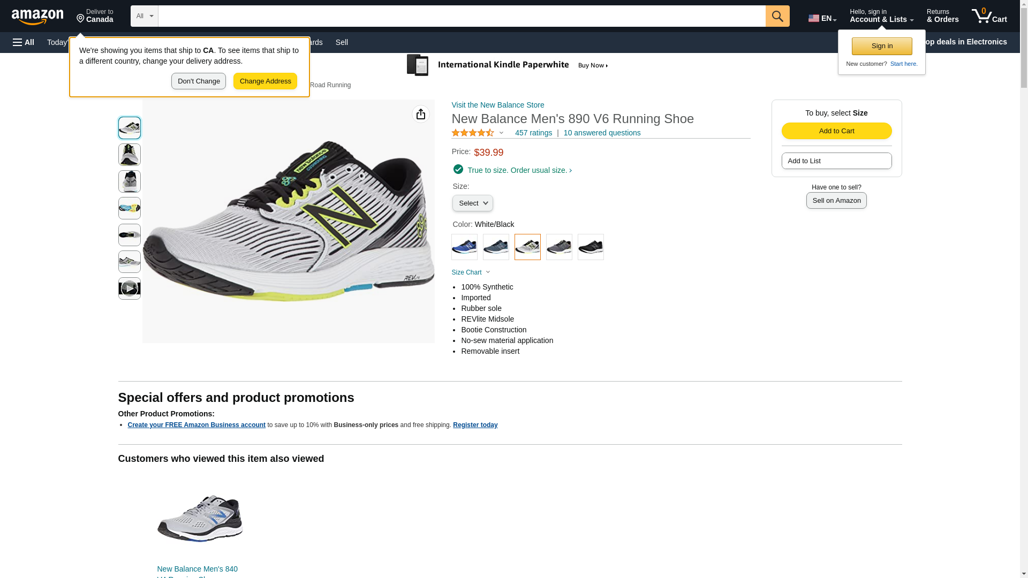Open the 10 answered questions link
The height and width of the screenshot is (578, 1028).
click(602, 133)
